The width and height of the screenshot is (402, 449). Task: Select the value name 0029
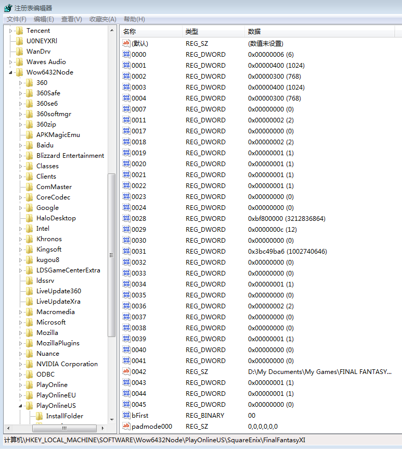pos(139,229)
